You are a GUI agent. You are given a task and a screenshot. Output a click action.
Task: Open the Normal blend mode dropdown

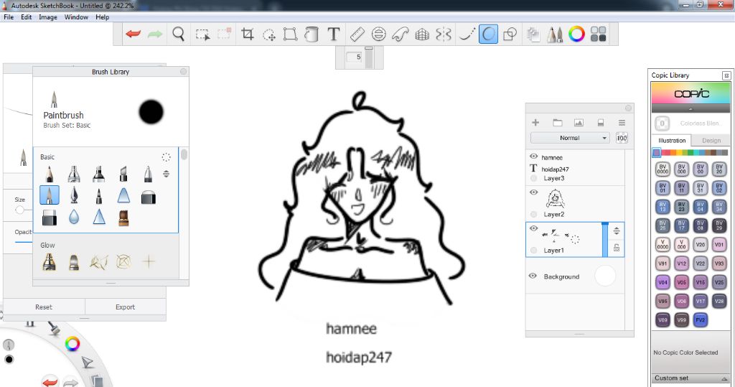pos(569,138)
